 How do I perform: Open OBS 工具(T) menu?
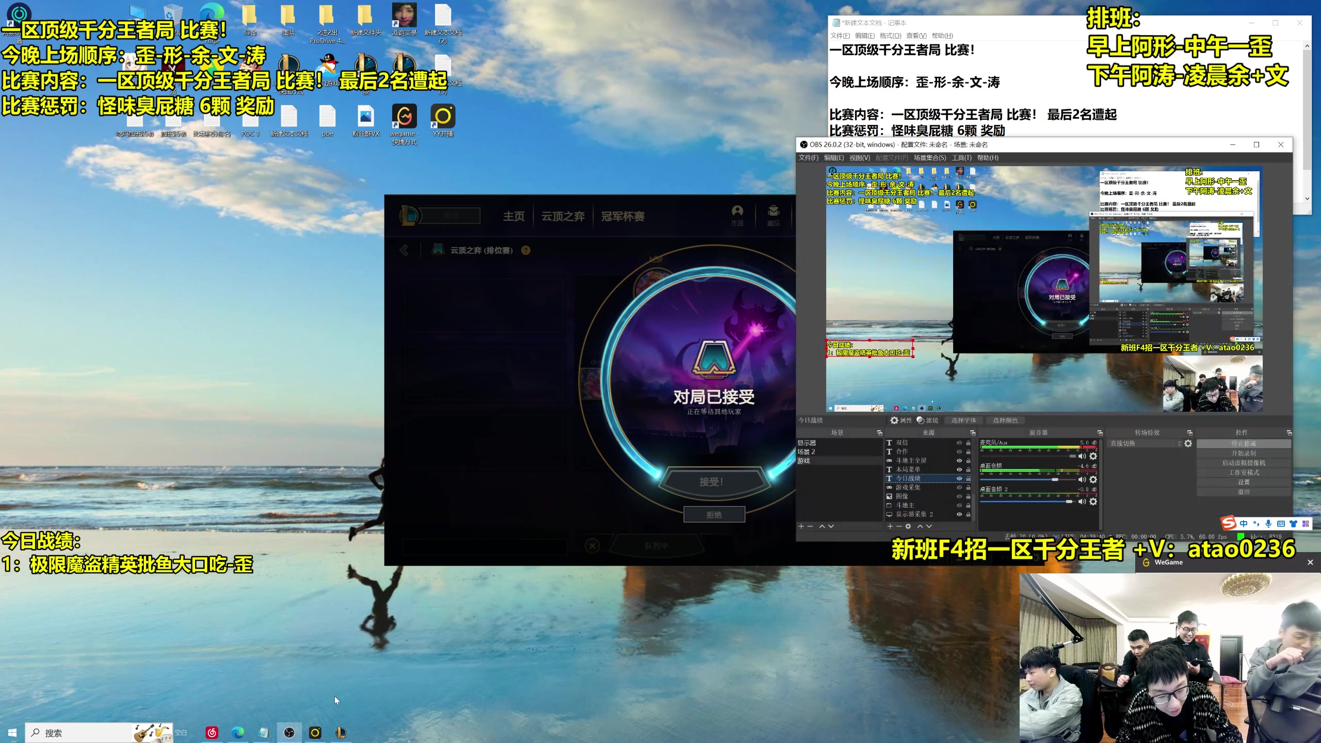click(961, 158)
